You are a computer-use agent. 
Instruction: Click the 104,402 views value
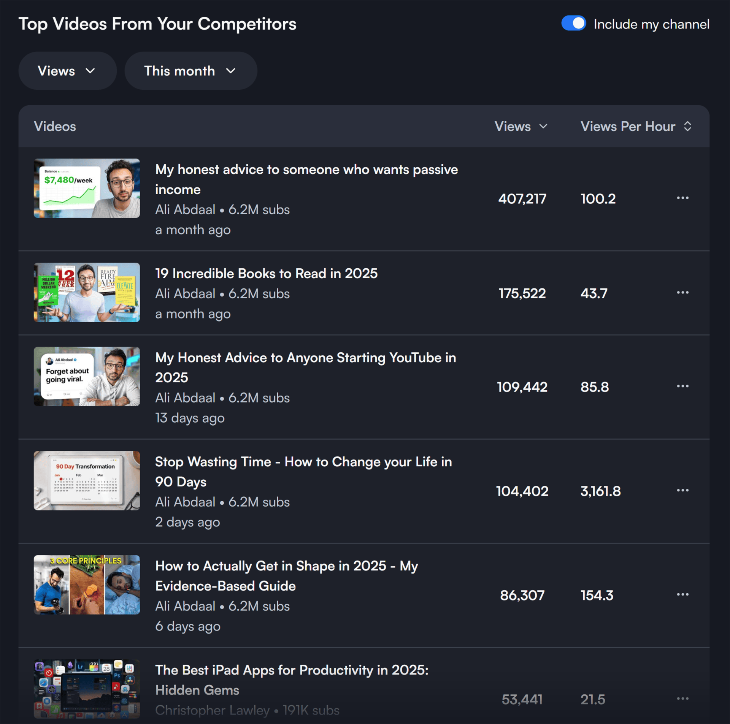(522, 491)
